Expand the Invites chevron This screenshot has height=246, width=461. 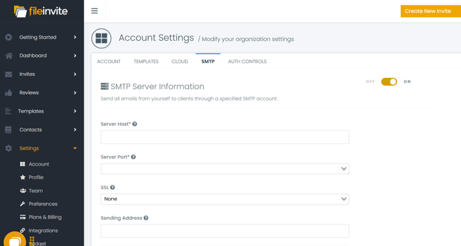pyautogui.click(x=75, y=74)
